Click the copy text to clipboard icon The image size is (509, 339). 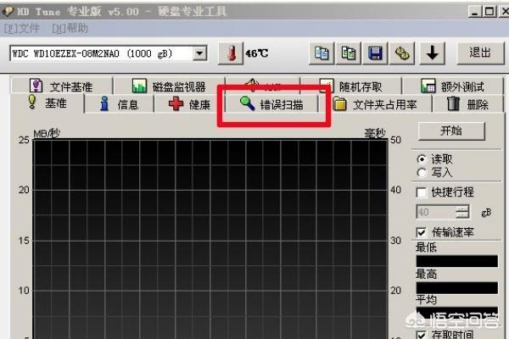point(322,53)
